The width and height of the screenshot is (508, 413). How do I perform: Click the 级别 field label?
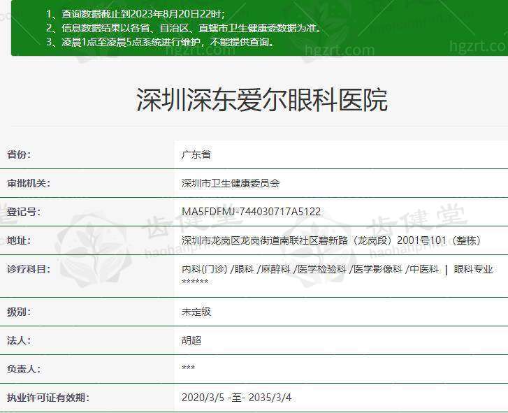pos(18,312)
